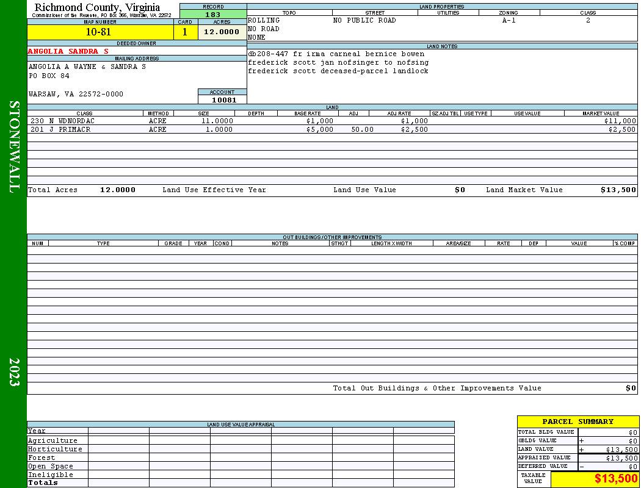Image resolution: width=641 pixels, height=488 pixels.
Task: Click topo value ROLLING
Action: (264, 20)
